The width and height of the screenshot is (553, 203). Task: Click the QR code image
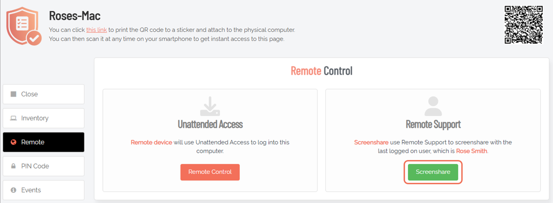[x=523, y=25]
